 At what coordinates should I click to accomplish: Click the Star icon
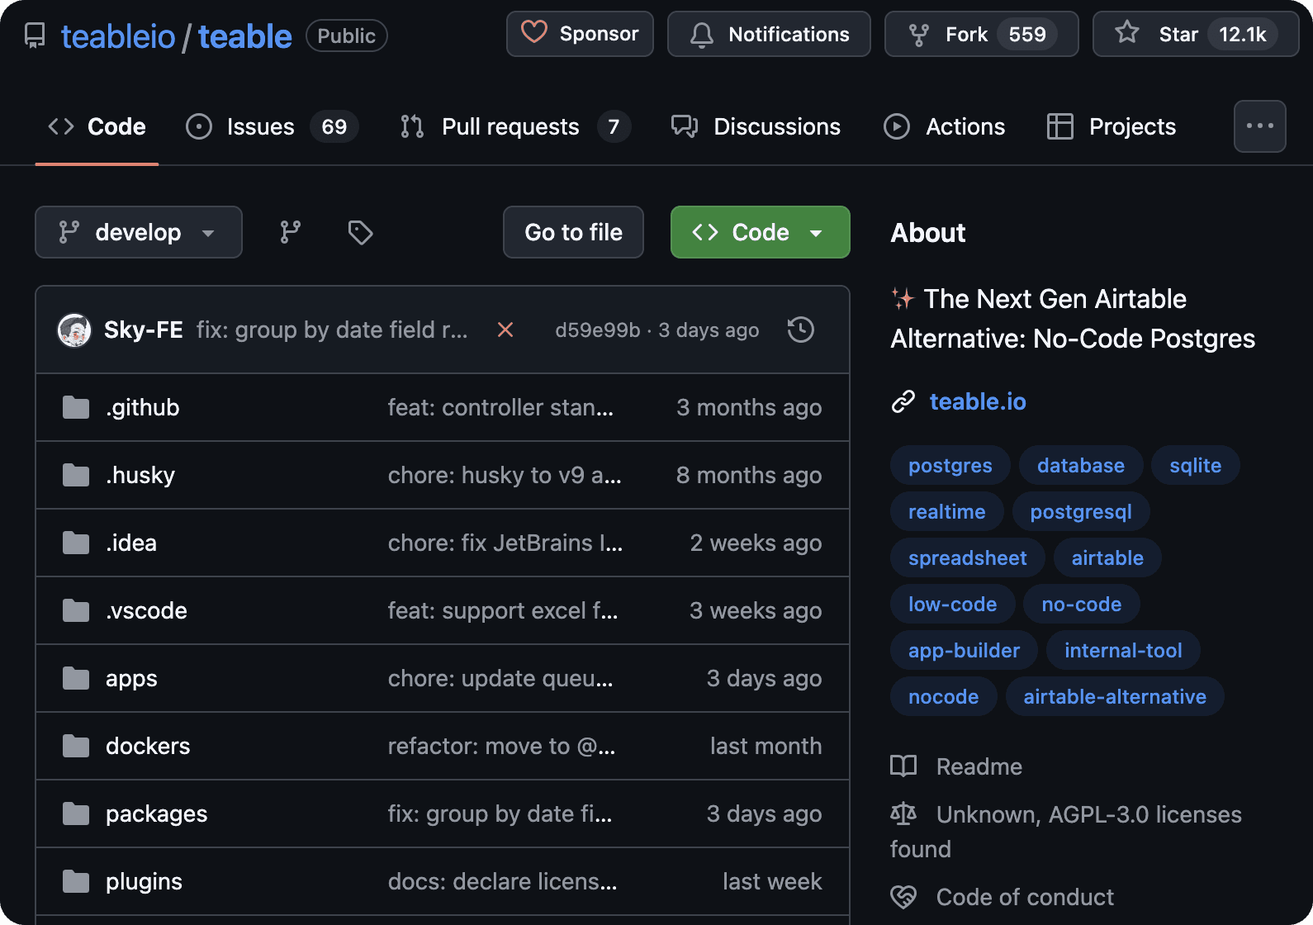click(x=1127, y=33)
